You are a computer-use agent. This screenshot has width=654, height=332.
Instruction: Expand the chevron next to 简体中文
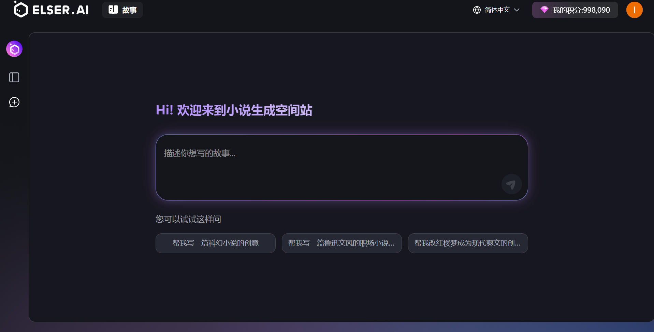517,10
